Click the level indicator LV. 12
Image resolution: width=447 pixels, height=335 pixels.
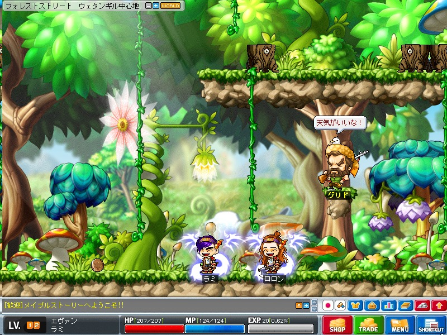point(24,326)
